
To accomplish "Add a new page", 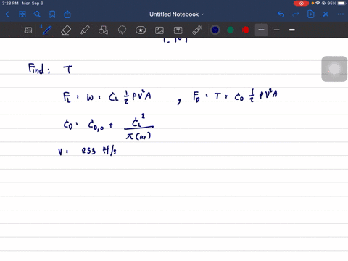I will (x=311, y=14).
